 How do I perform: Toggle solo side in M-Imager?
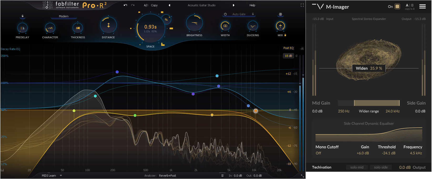point(381,167)
